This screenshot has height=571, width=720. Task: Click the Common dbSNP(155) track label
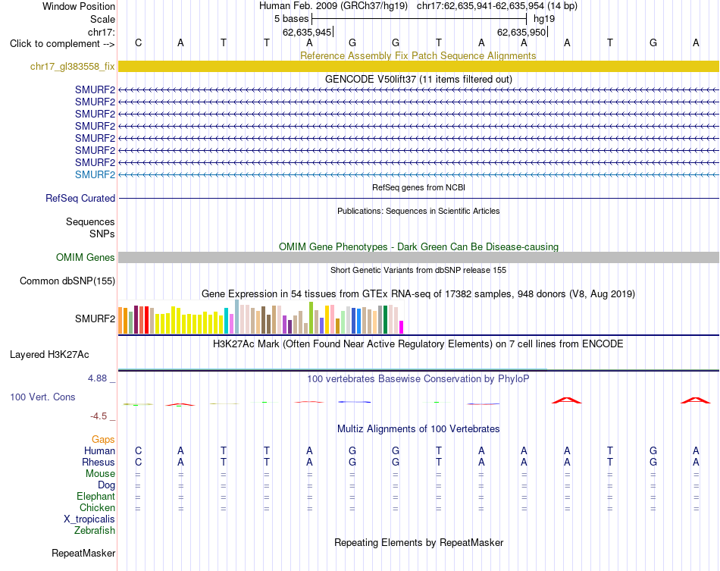[x=67, y=281]
